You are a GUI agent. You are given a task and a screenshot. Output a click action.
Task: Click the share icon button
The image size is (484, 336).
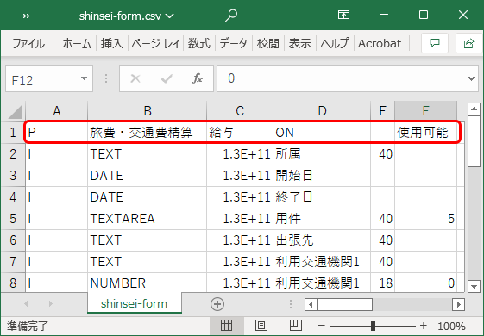(x=468, y=43)
